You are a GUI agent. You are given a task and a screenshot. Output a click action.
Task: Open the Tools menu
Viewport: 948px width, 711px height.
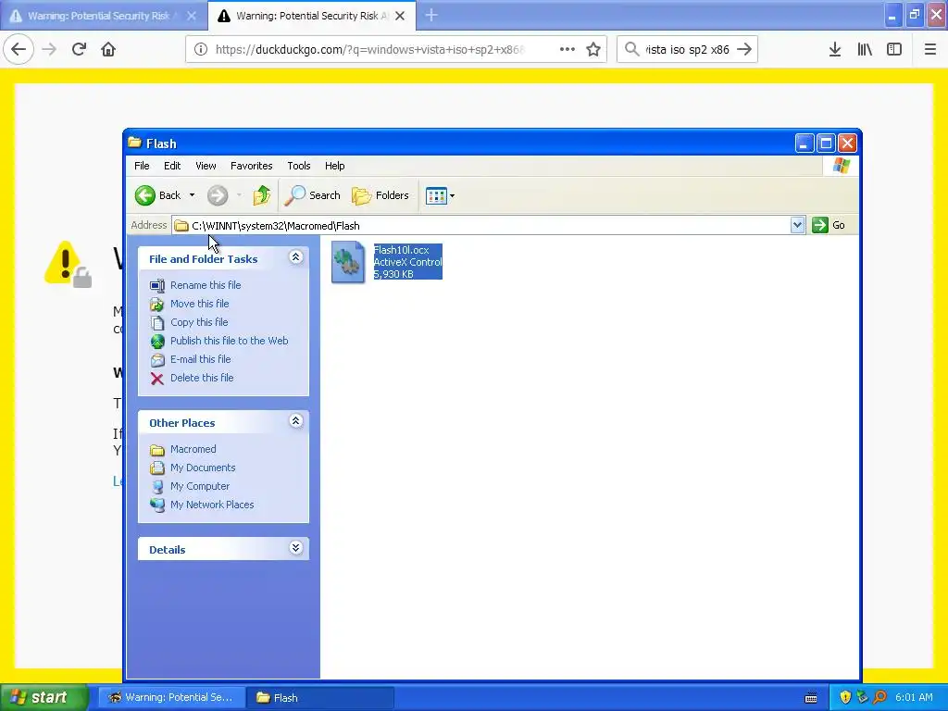coord(299,166)
